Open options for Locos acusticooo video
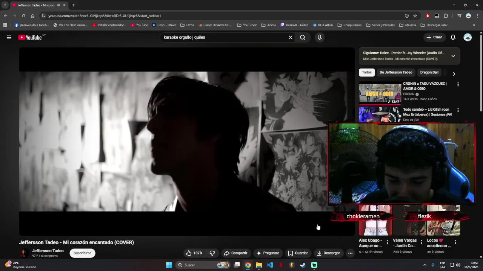 [455, 242]
